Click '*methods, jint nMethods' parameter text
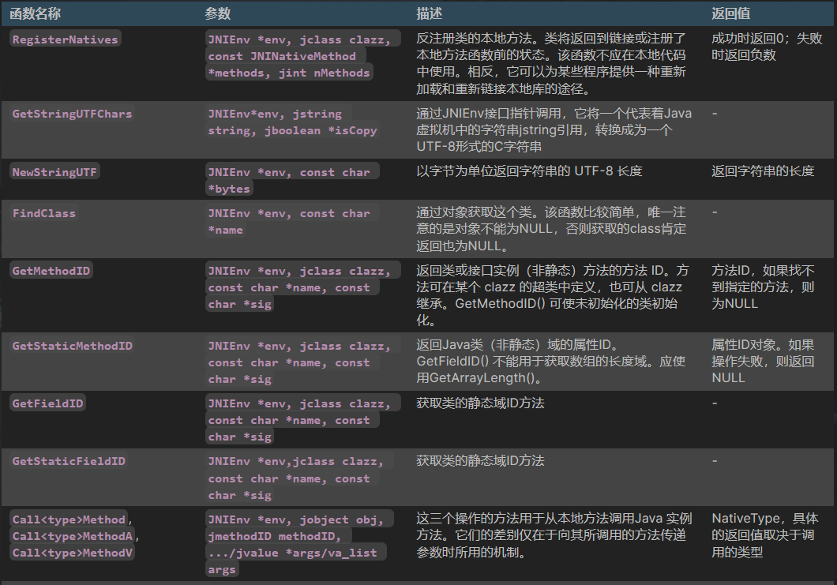This screenshot has height=585, width=837. click(x=289, y=73)
